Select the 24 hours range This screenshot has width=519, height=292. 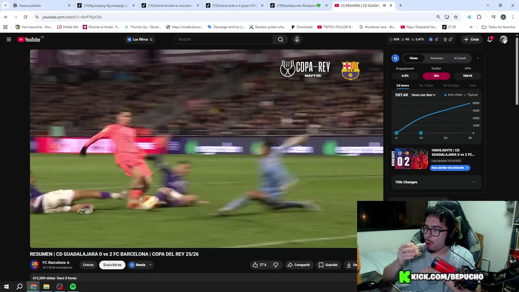coord(403,86)
